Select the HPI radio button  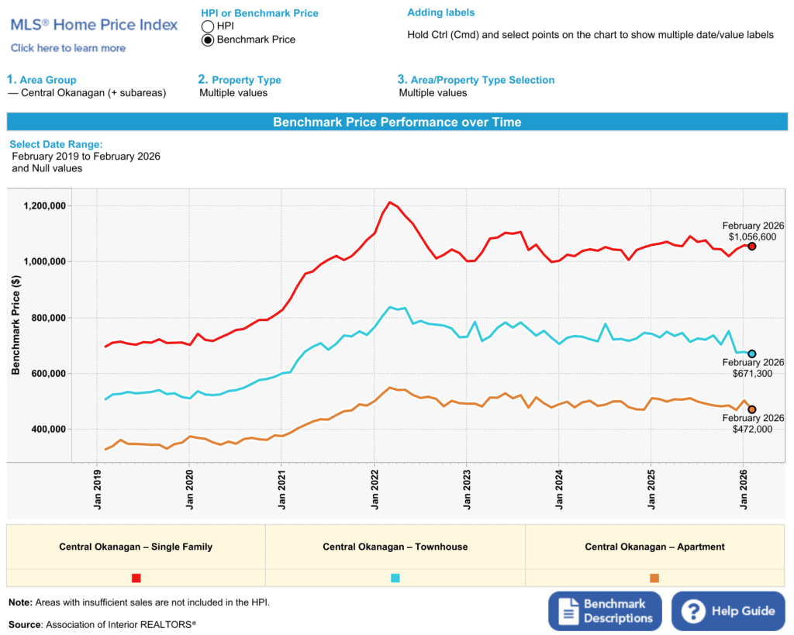(207, 26)
